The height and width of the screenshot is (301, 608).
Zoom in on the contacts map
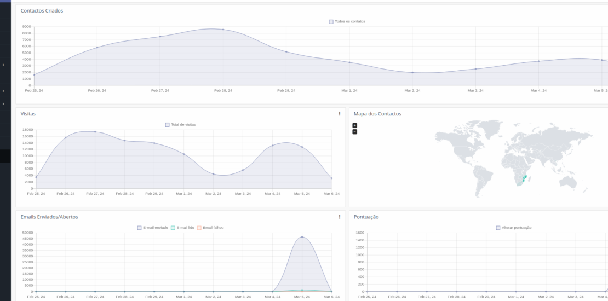tap(355, 125)
